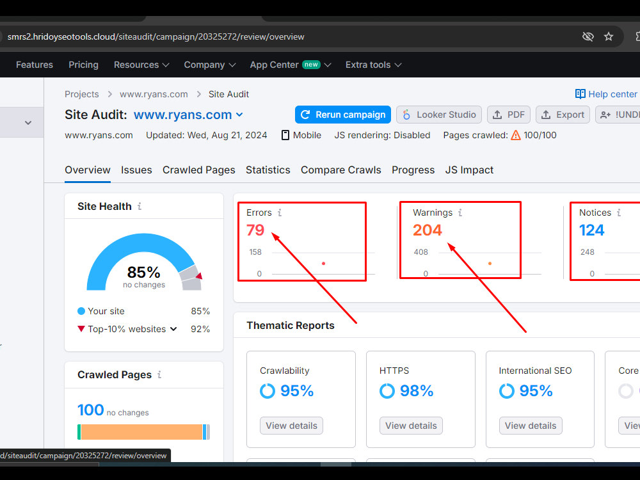The image size is (640, 480).
Task: Open the Crawled Pages tab
Action: (x=199, y=170)
